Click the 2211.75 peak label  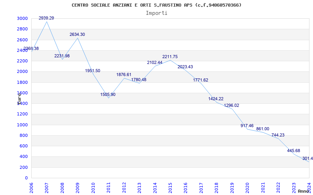pyautogui.click(x=170, y=57)
